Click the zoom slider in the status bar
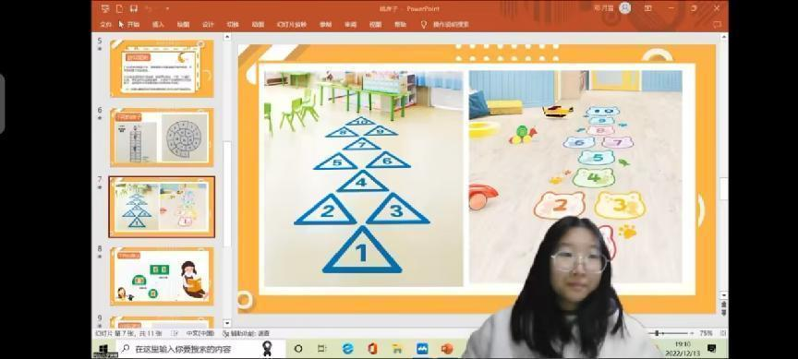The height and width of the screenshot is (359, 798). (x=670, y=333)
